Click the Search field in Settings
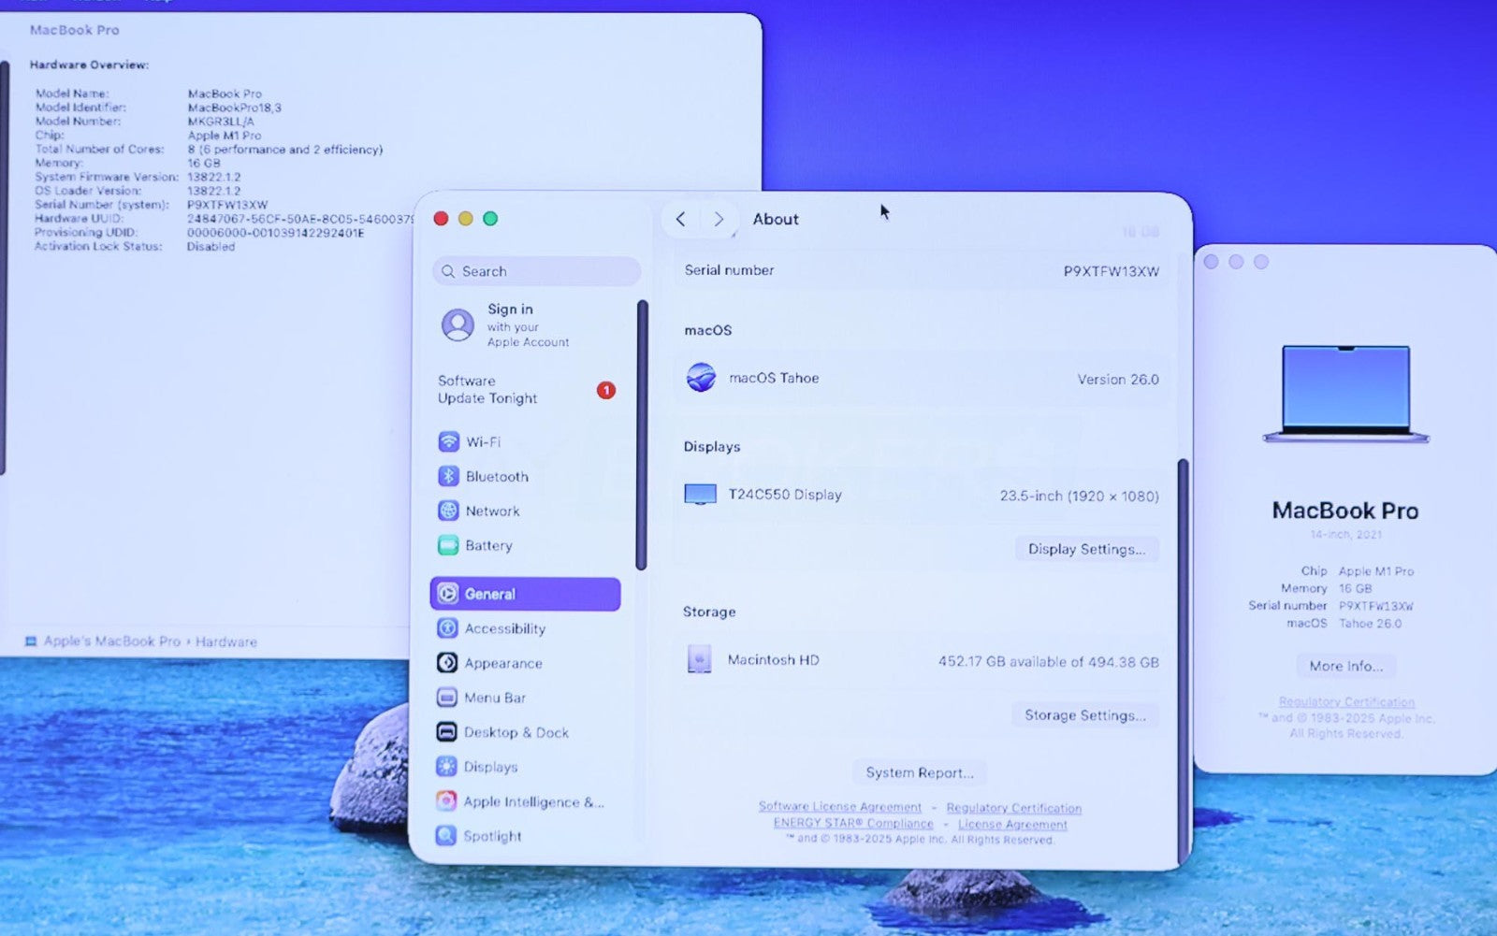 [536, 271]
